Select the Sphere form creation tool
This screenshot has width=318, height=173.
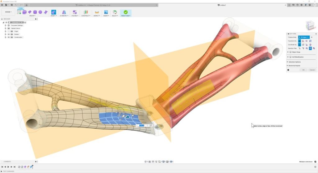[x=40, y=12]
